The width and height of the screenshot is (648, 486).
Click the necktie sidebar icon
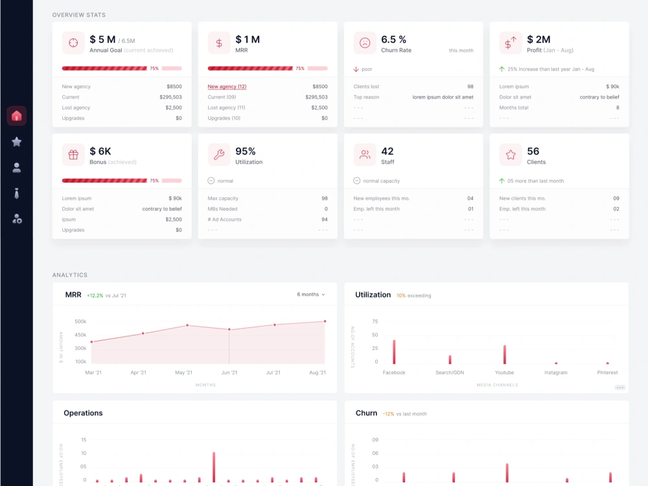click(17, 193)
